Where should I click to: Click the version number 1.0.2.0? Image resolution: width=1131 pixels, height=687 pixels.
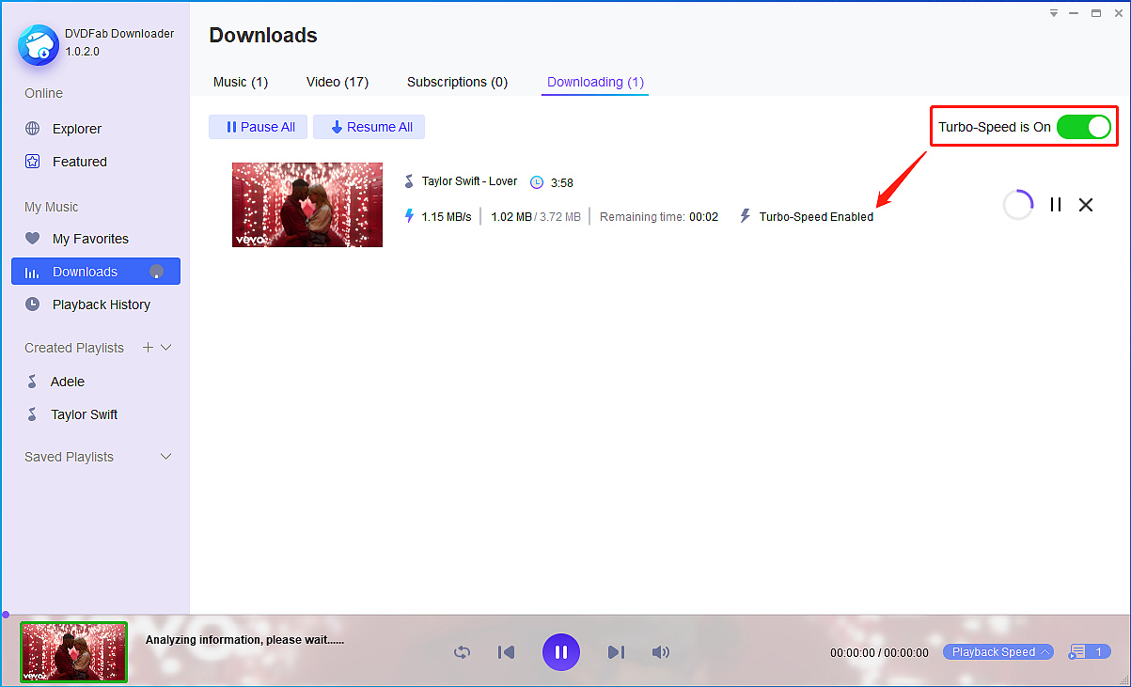click(x=83, y=52)
